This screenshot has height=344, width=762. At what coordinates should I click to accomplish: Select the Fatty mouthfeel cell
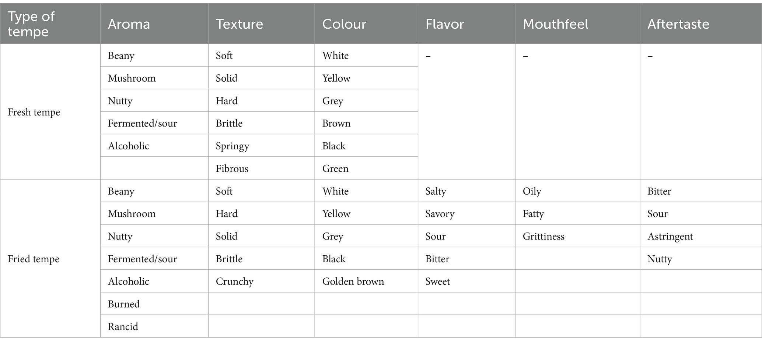click(x=577, y=213)
